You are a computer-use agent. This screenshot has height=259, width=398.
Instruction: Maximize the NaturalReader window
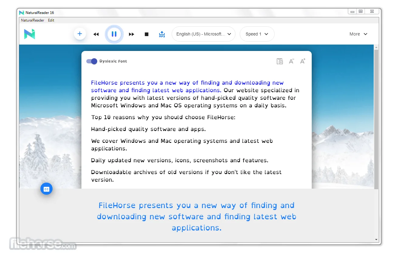click(x=361, y=11)
